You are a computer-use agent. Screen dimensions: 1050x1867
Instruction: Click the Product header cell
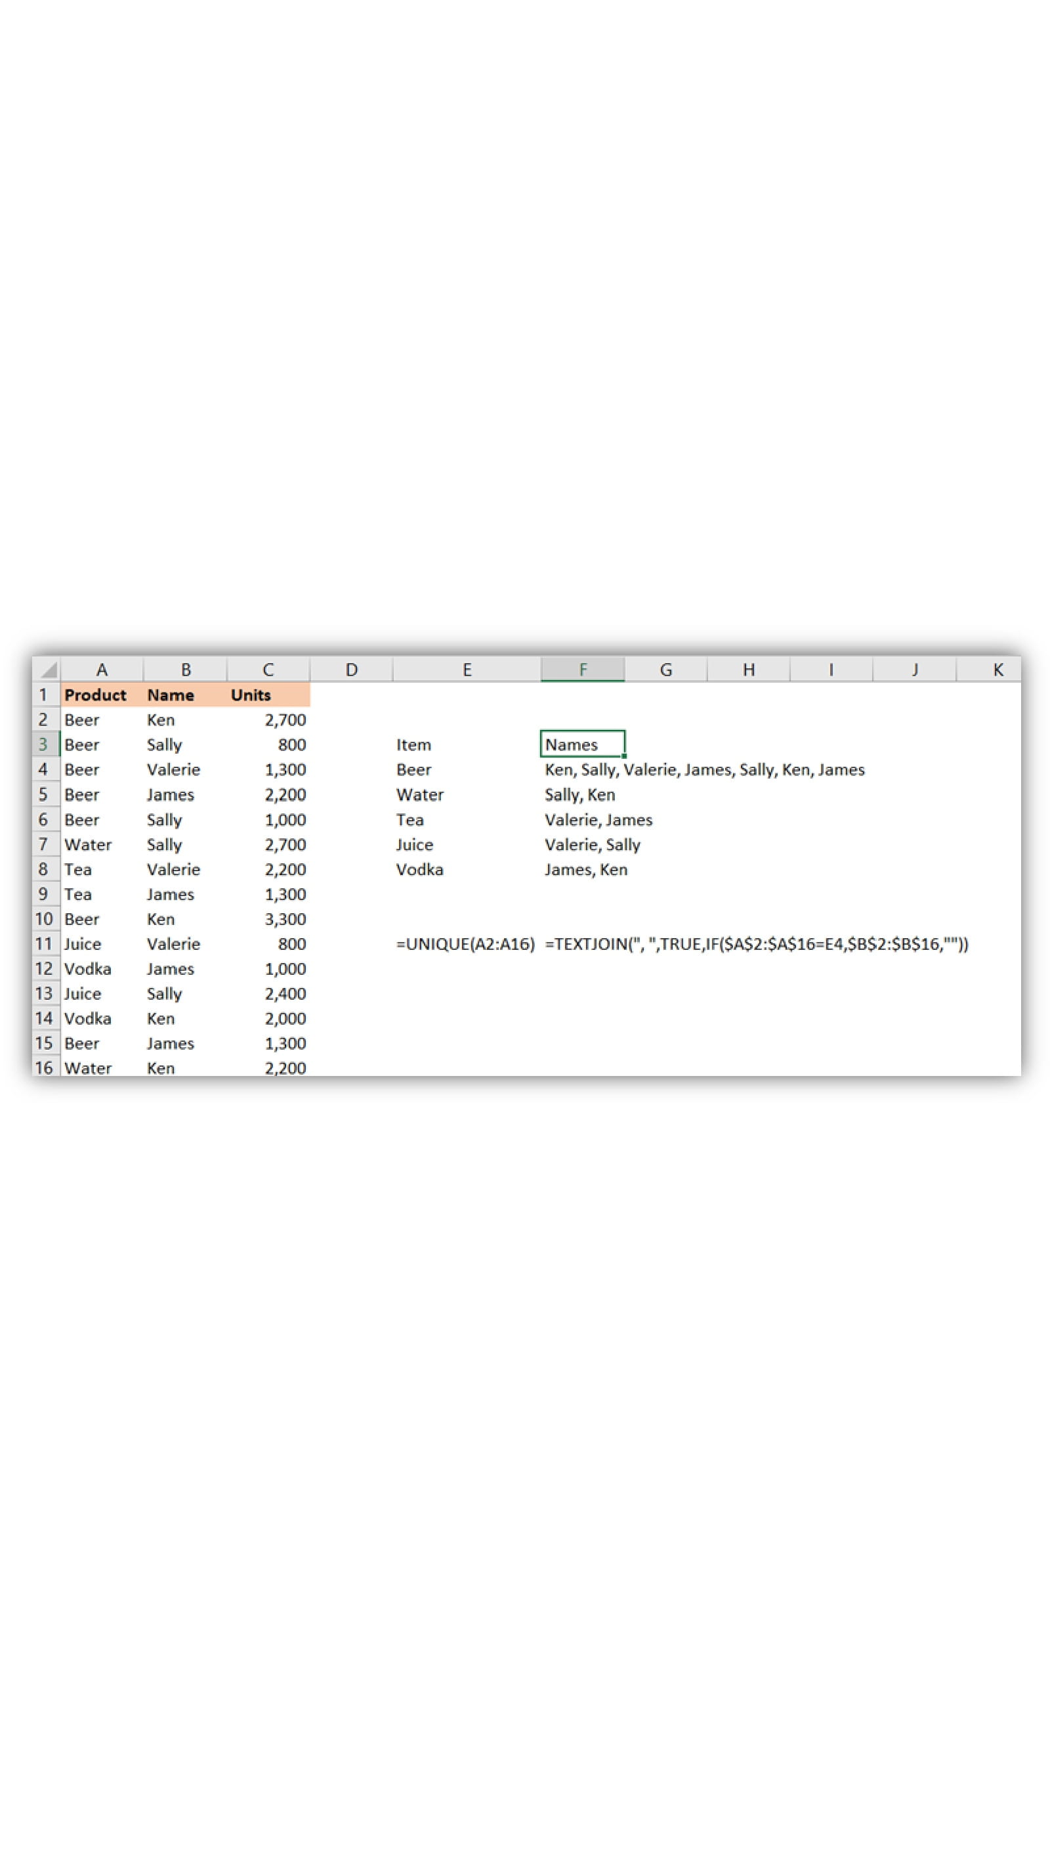[96, 695]
